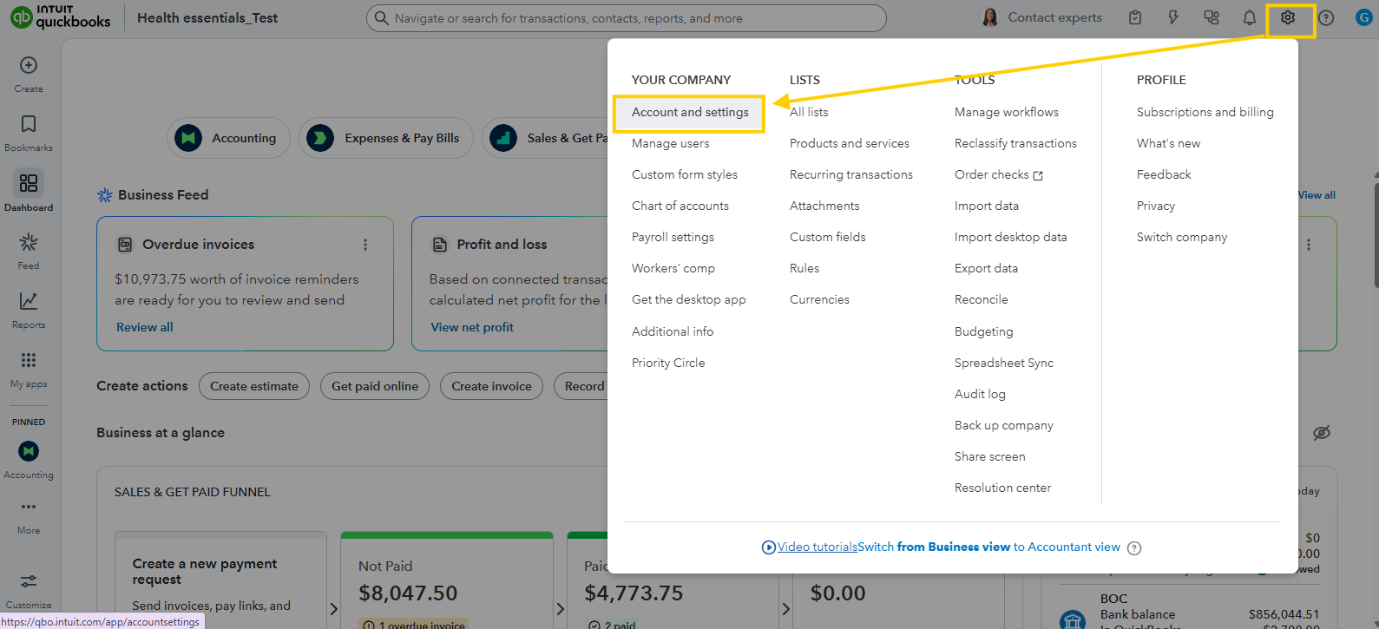The height and width of the screenshot is (629, 1379).
Task: Select Reconcile under Tools
Action: (982, 300)
